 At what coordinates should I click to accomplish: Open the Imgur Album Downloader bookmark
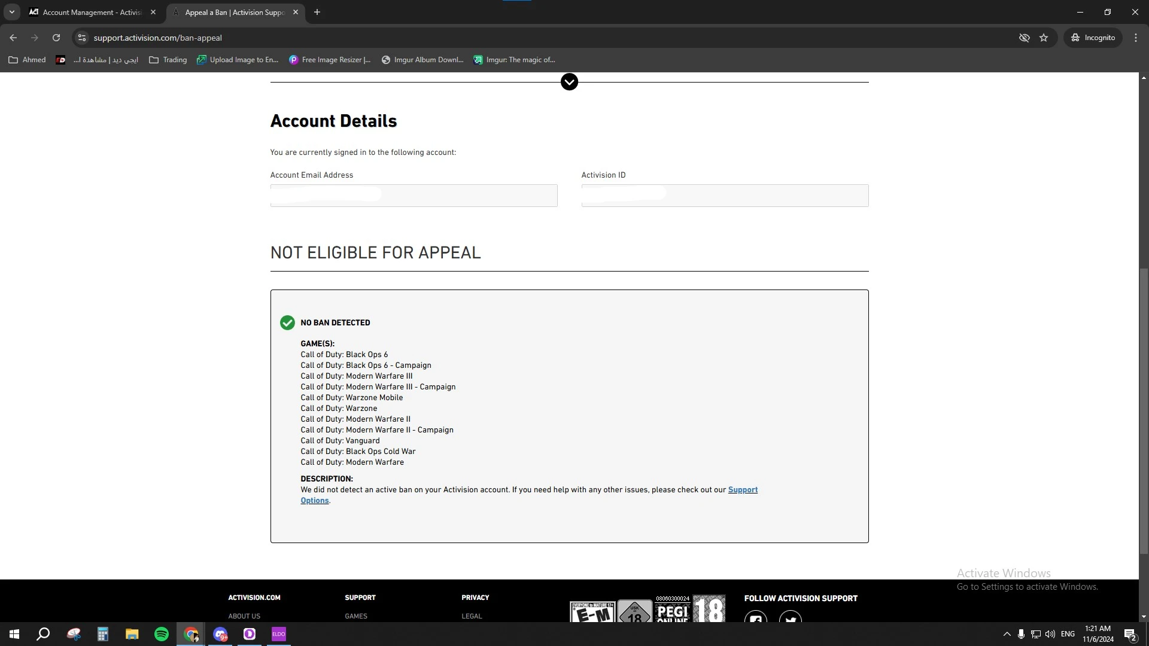pos(422,60)
